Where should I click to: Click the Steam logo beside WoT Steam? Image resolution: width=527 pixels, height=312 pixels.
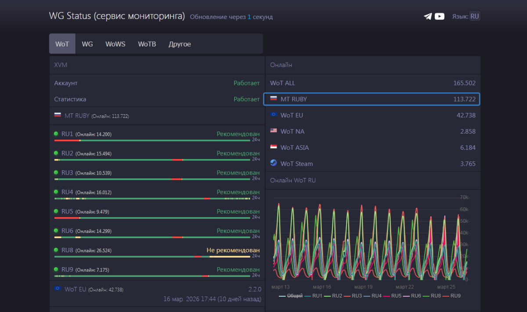pos(274,163)
